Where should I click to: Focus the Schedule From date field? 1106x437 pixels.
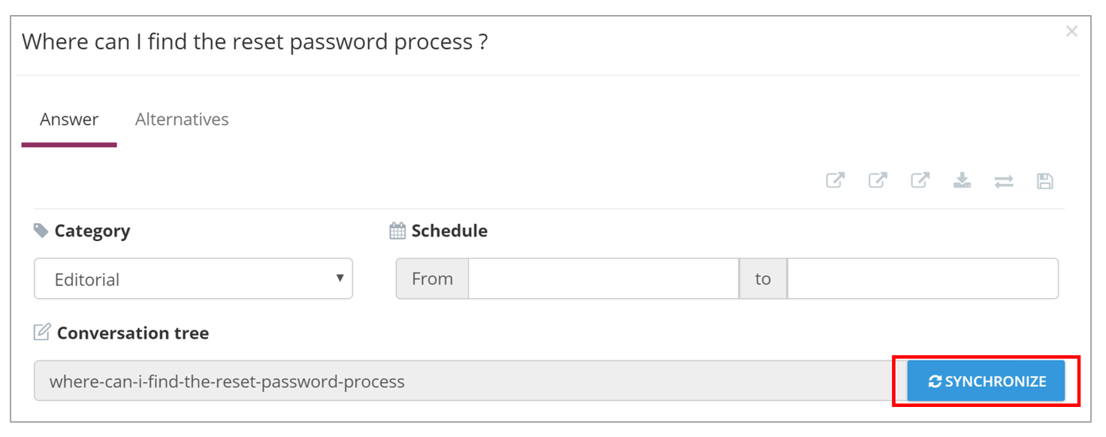(603, 279)
